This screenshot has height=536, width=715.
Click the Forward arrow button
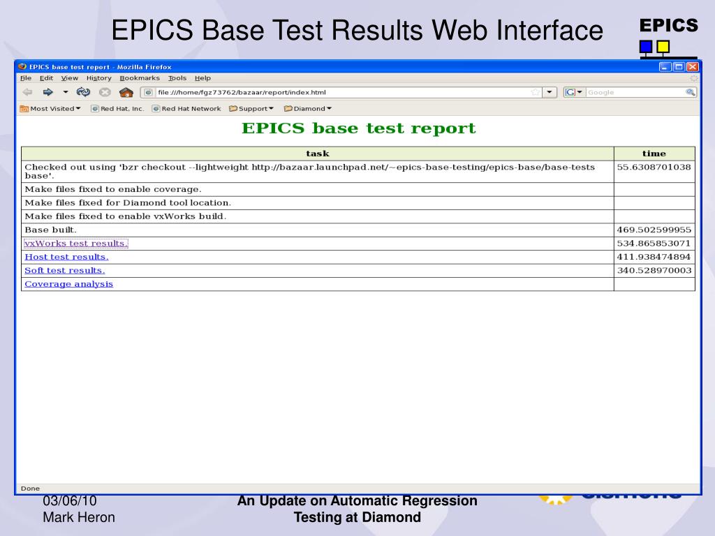(48, 92)
